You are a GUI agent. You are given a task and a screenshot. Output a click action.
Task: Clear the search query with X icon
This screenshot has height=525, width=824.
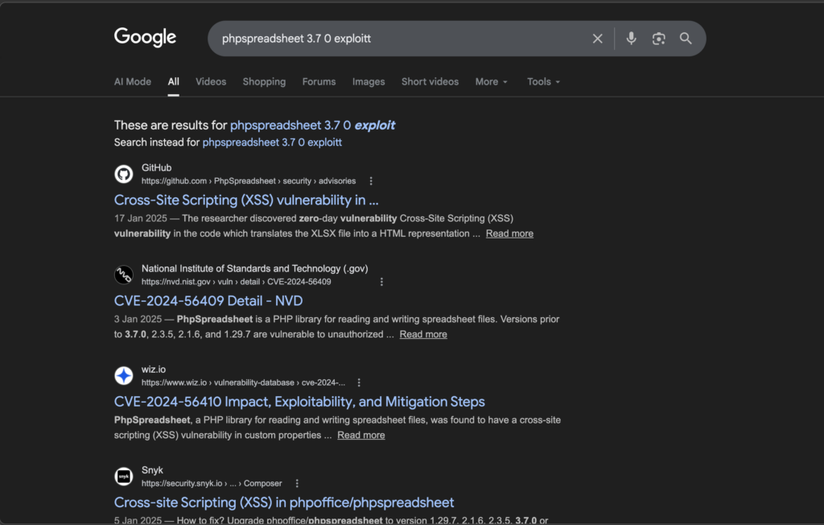(x=597, y=39)
